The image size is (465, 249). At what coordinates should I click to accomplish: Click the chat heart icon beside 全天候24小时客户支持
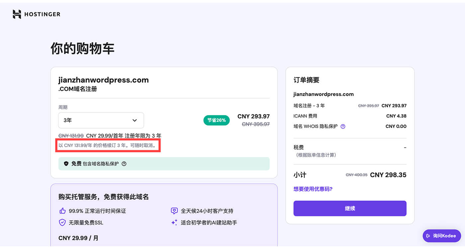(174, 211)
